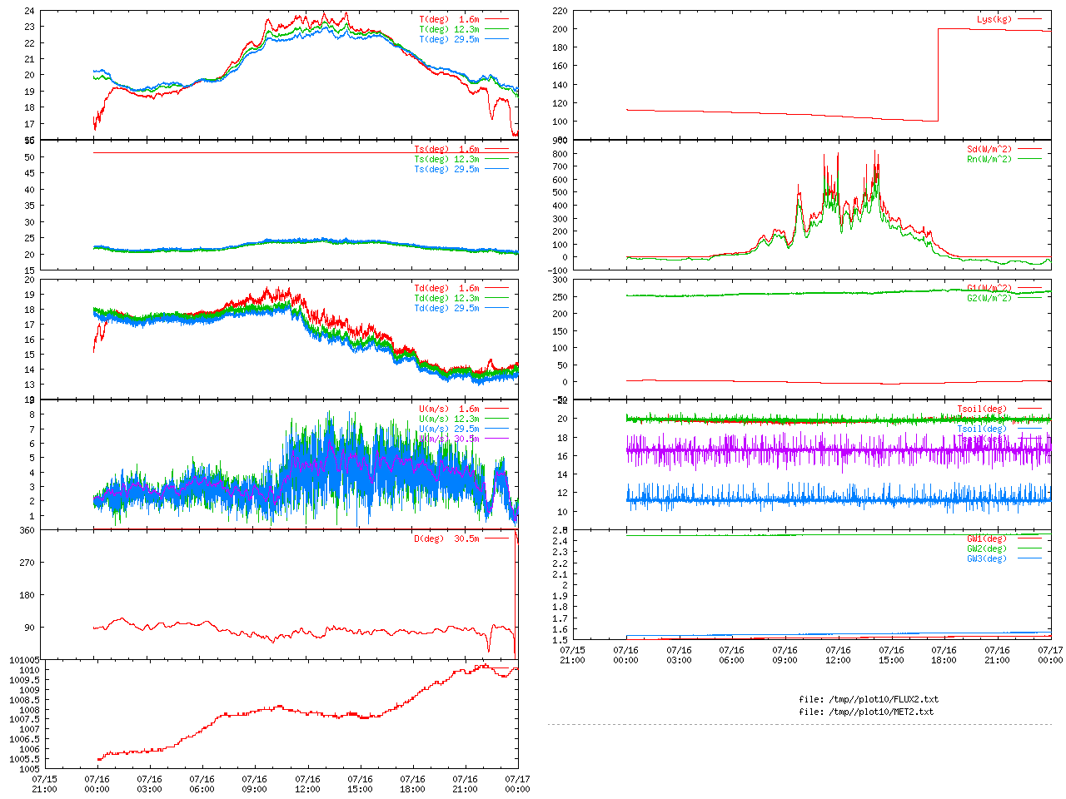Click the Lys(kg) legend label
Image resolution: width=1066 pixels, height=799 pixels.
tap(994, 19)
